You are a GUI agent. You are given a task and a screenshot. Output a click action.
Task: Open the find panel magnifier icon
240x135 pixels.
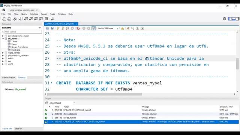pyautogui.click(x=133, y=28)
